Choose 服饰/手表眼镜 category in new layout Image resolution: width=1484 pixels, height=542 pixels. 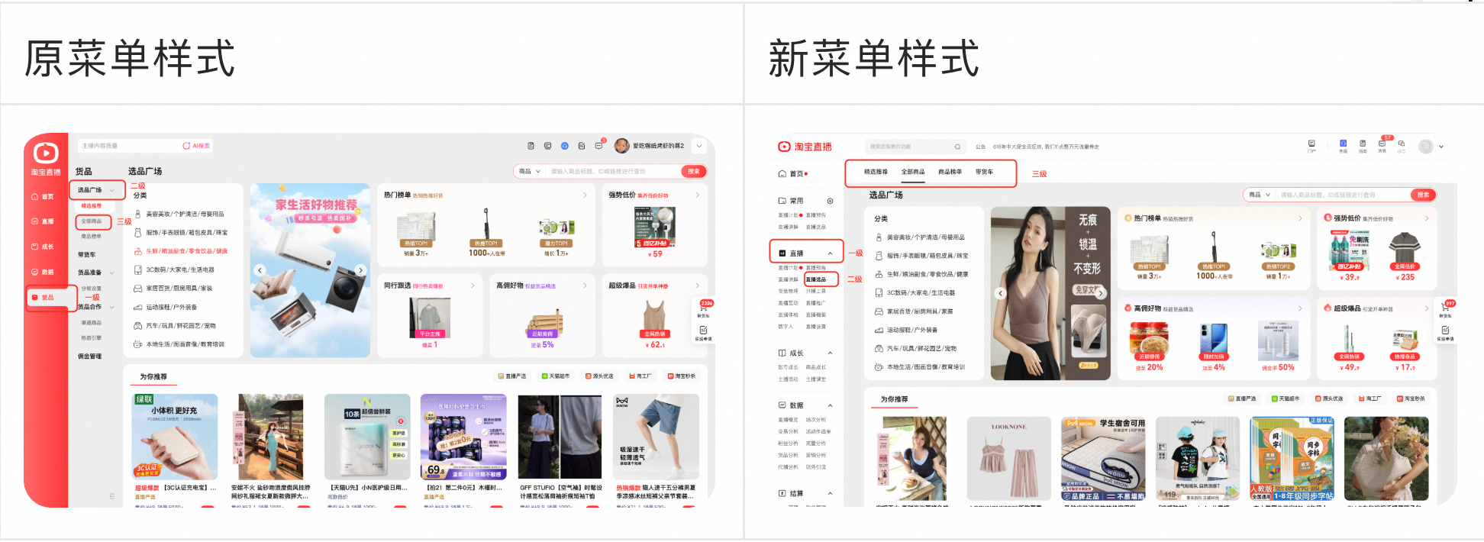921,256
